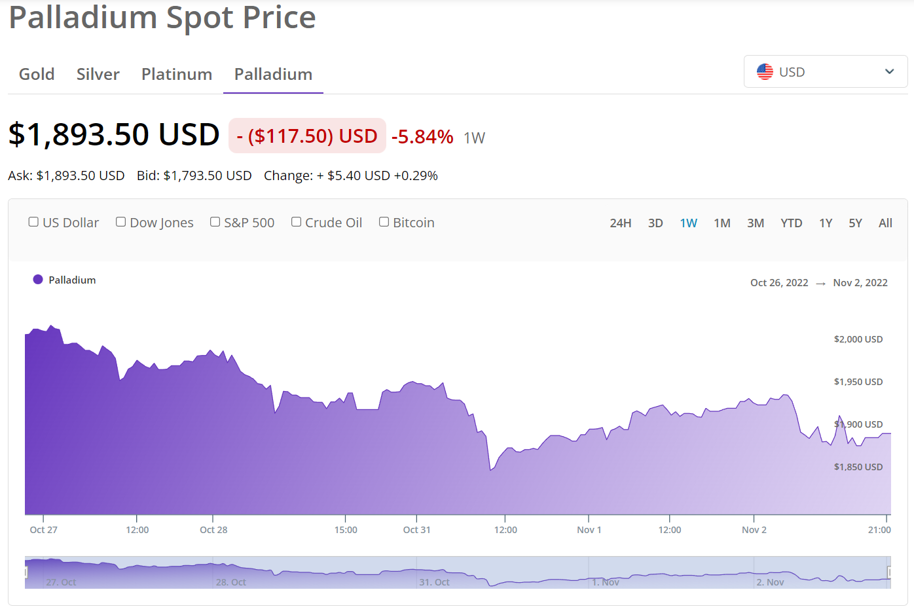Open the Platinum tab
The image size is (914, 613).
[177, 74]
